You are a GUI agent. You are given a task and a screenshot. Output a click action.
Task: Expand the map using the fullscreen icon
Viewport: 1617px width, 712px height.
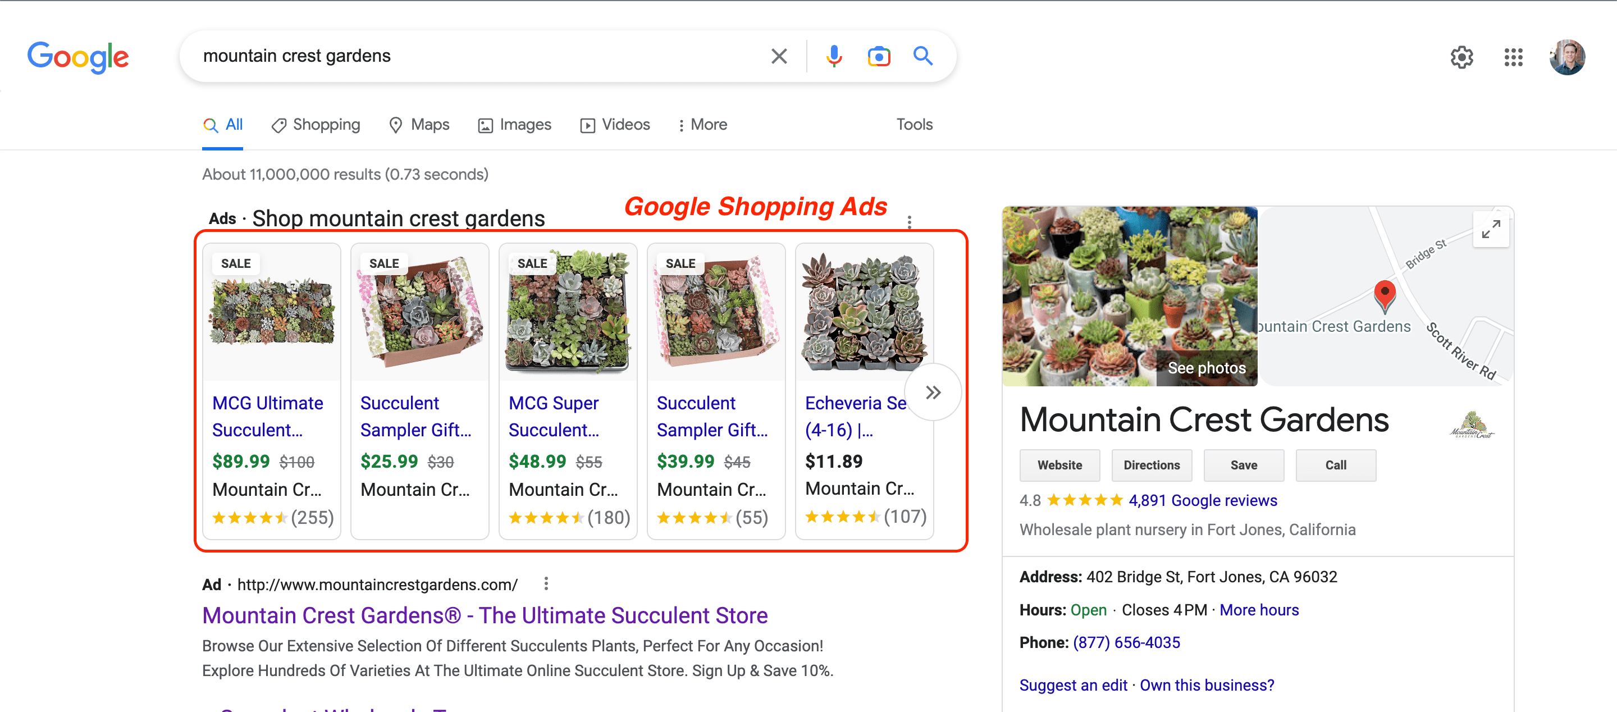(1491, 229)
